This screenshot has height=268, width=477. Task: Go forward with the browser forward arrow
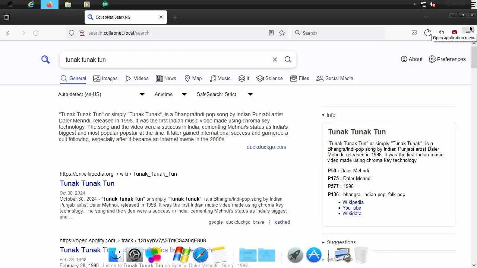pos(22,33)
